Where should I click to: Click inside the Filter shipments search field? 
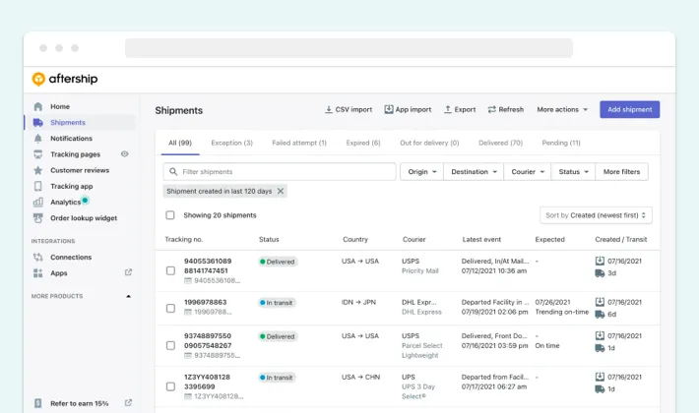[280, 172]
